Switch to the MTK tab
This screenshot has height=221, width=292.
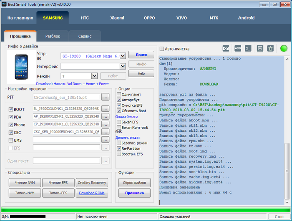214,18
